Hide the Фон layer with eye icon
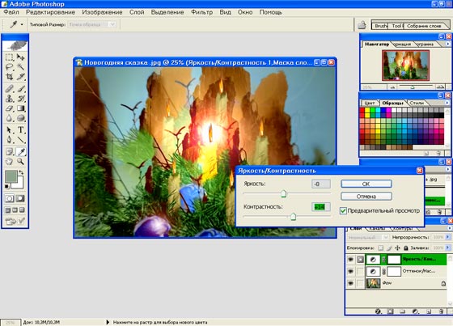 tap(350, 283)
